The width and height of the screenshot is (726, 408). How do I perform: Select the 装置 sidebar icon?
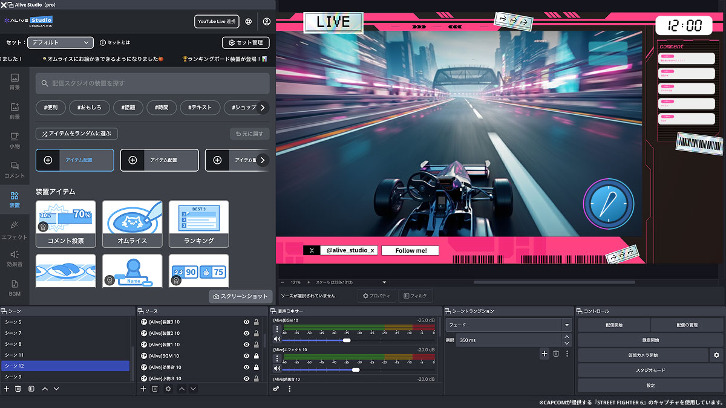15,200
